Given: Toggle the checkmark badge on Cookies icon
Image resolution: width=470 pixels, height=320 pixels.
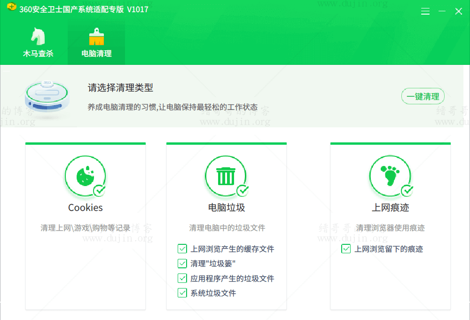Looking at the screenshot, I should pos(99,191).
